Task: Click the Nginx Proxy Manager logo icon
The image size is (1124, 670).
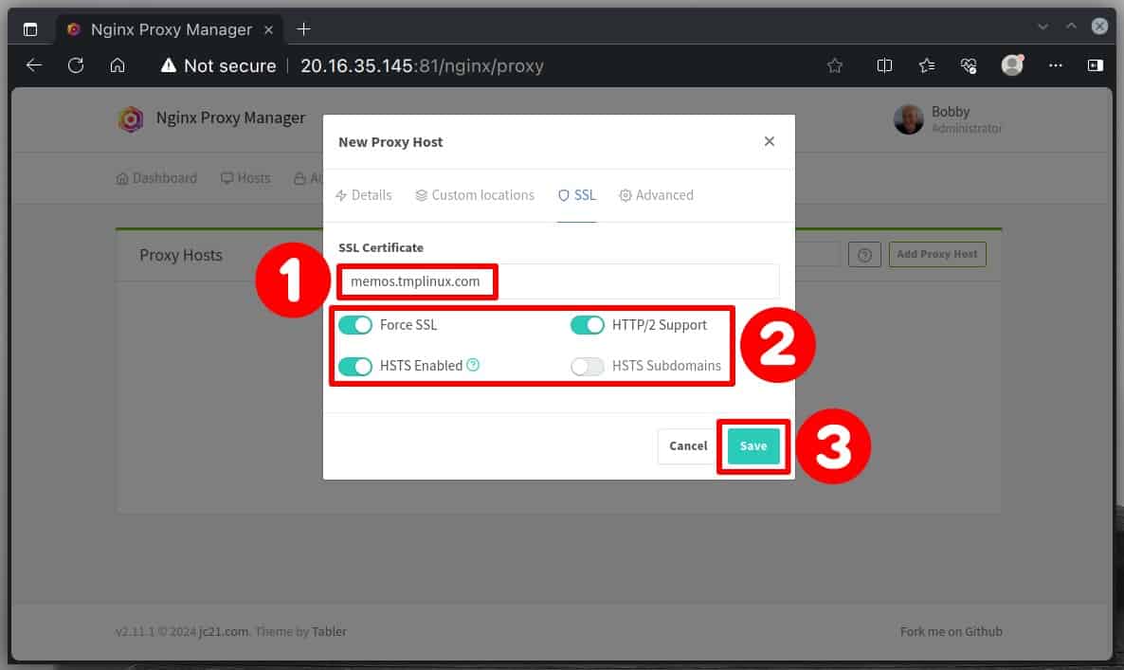Action: [x=131, y=119]
